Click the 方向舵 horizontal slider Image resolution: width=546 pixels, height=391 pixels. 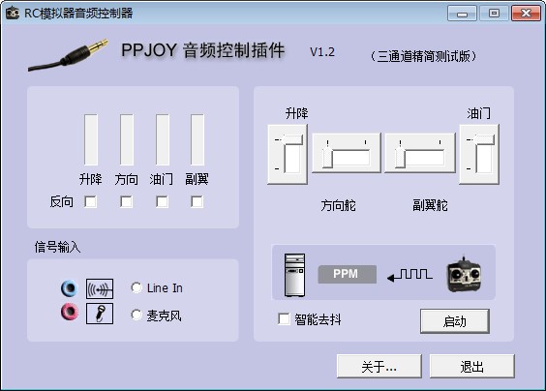pyautogui.click(x=347, y=153)
